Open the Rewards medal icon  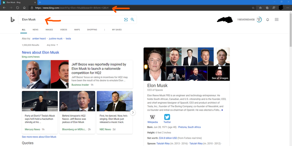(259, 20)
